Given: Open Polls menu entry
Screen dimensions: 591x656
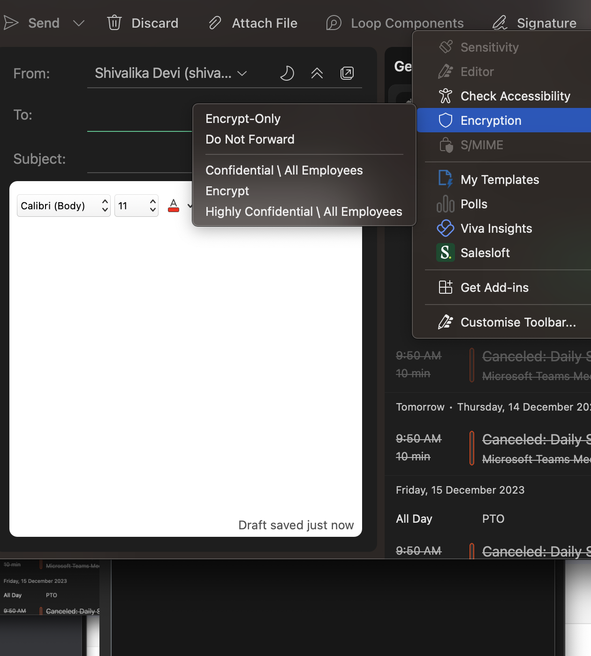Looking at the screenshot, I should pyautogui.click(x=474, y=204).
